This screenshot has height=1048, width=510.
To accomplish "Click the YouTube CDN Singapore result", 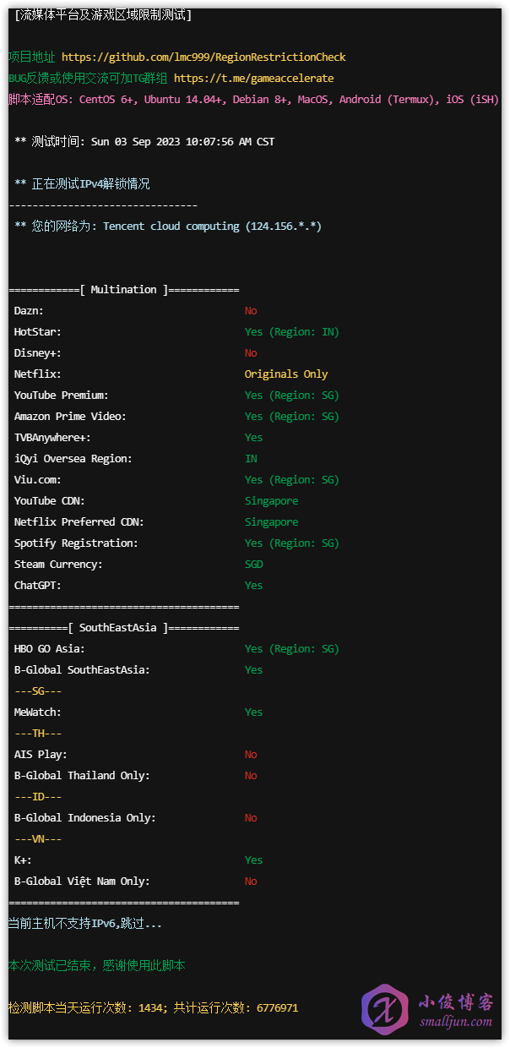I will (272, 501).
